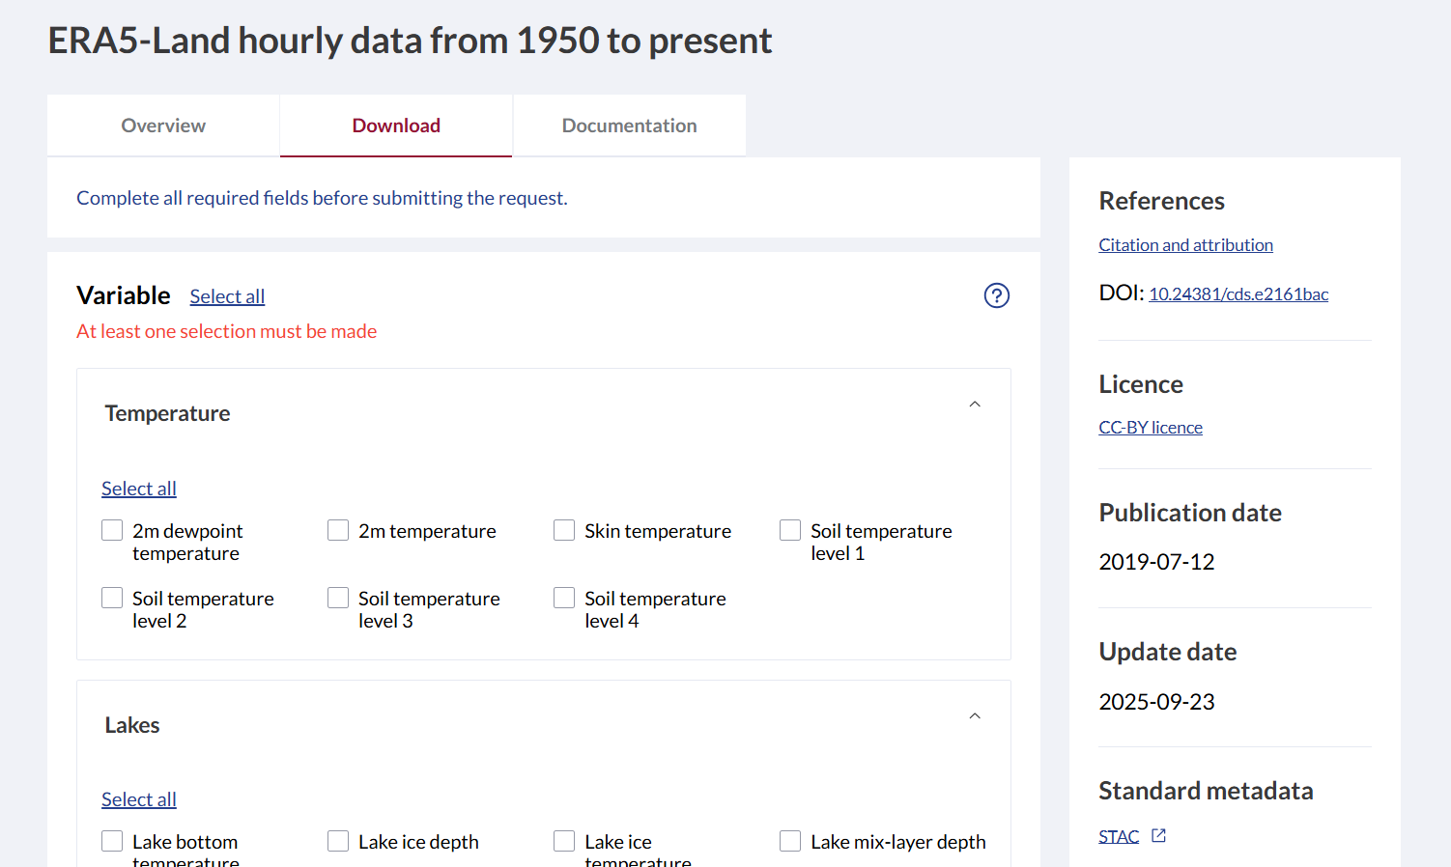View the CC-BY licence

(1150, 427)
